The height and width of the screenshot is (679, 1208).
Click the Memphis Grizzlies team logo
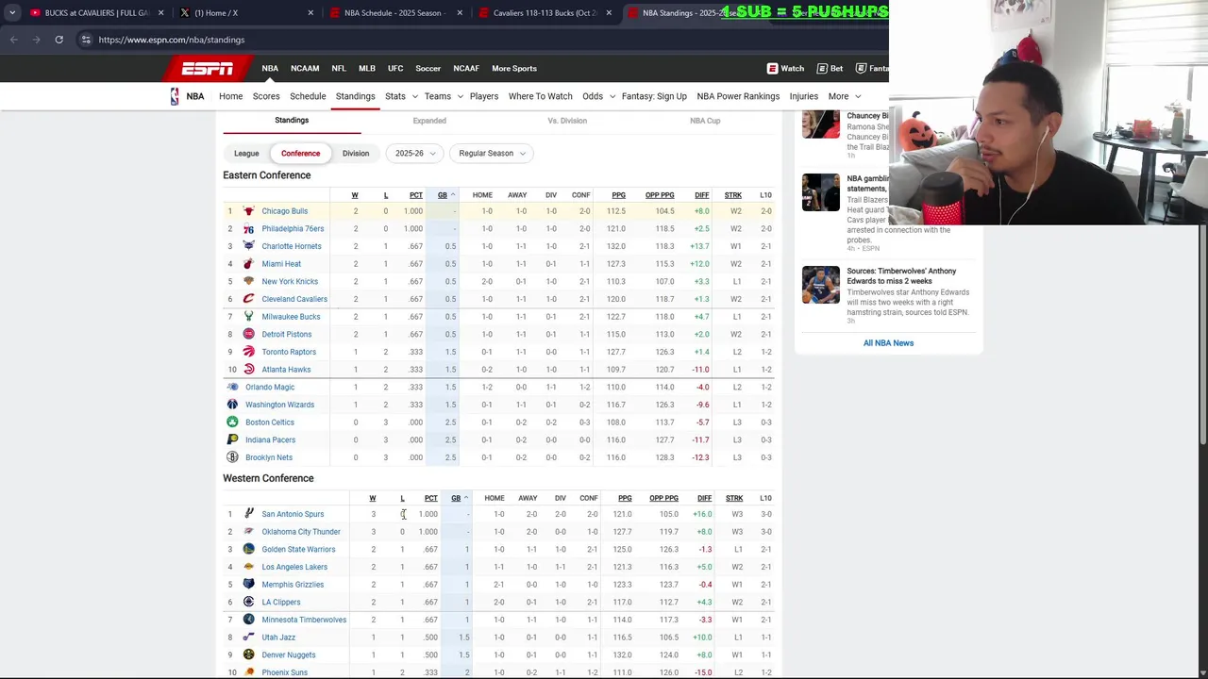pyautogui.click(x=248, y=585)
